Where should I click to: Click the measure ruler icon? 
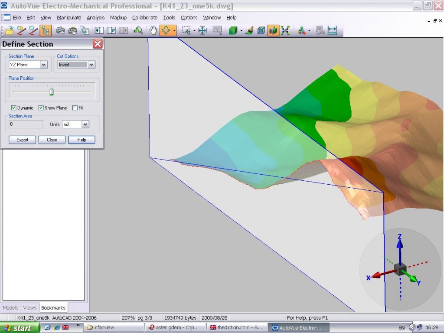tap(332, 30)
